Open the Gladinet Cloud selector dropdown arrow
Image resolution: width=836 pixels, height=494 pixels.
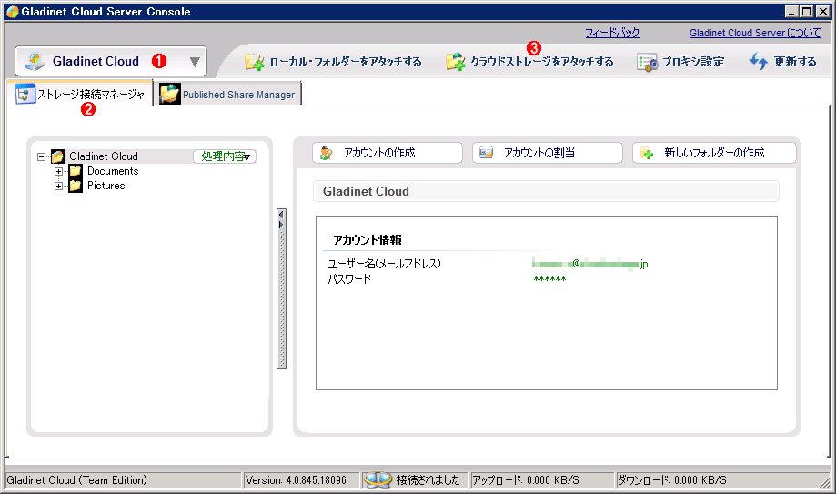click(x=195, y=62)
